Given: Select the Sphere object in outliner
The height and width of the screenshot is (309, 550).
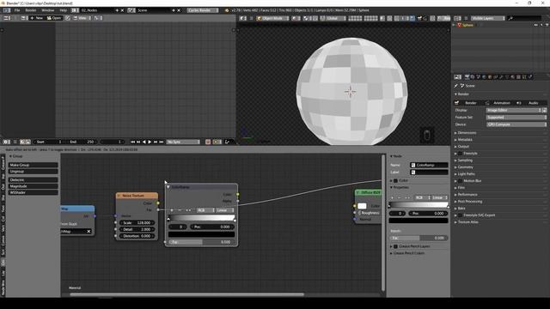Looking at the screenshot, I should 467,25.
